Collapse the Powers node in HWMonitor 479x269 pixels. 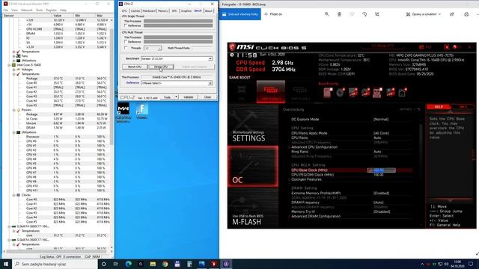click(x=13, y=110)
